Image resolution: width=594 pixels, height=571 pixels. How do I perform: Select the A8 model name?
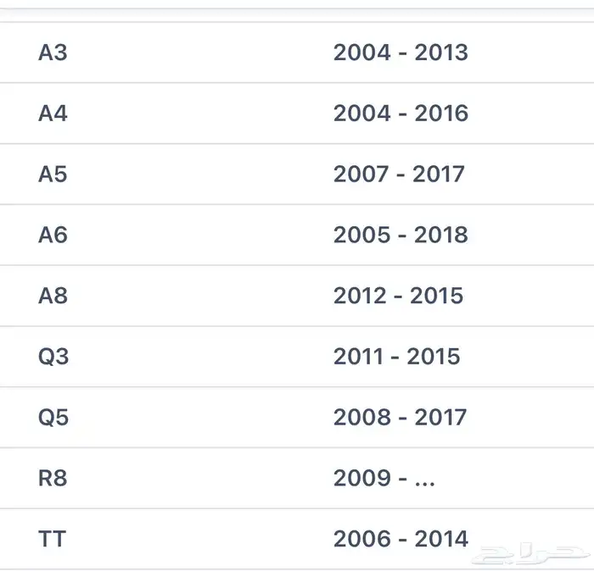tap(53, 296)
